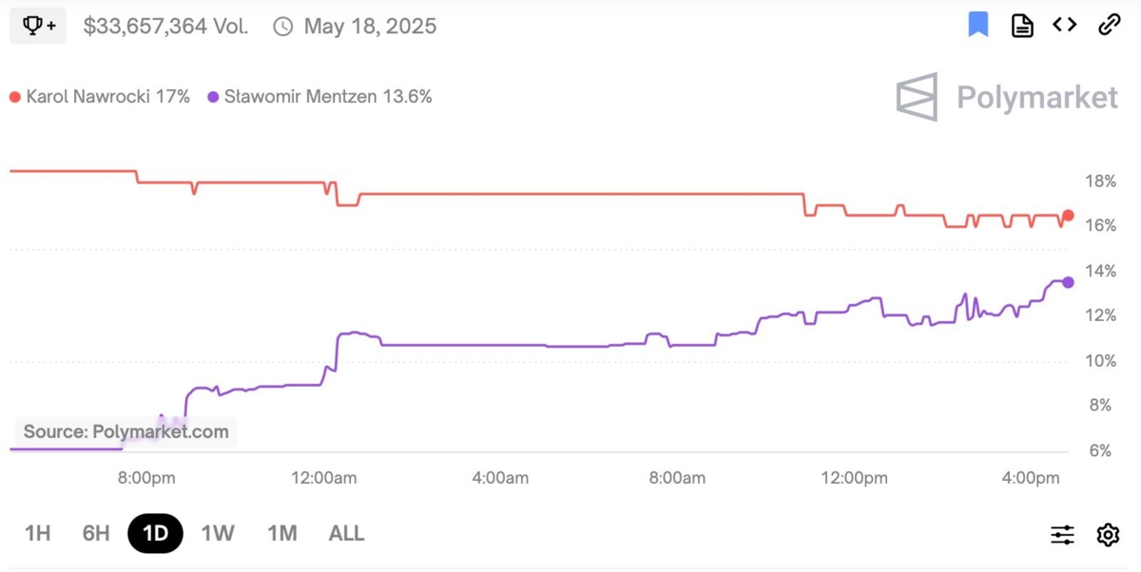The image size is (1141, 572).
Task: Select the 1D time range
Action: pos(155,533)
